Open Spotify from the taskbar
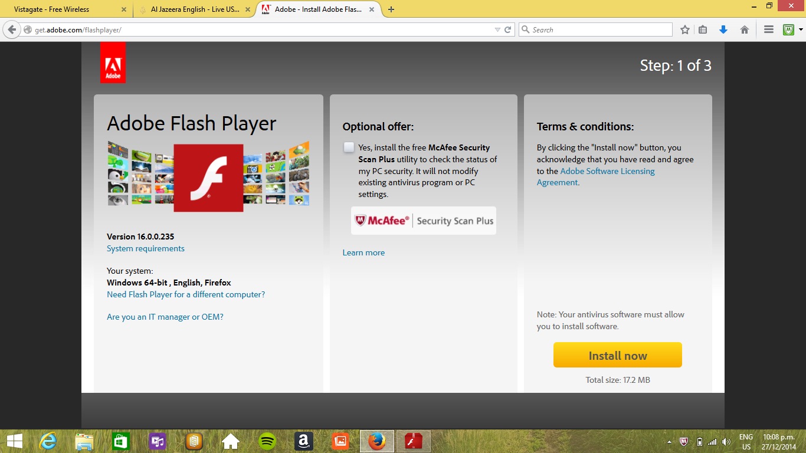Screen dimensions: 806x453 267,441
